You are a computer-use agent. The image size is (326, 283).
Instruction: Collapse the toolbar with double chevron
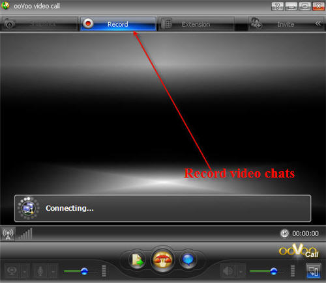pos(318,23)
